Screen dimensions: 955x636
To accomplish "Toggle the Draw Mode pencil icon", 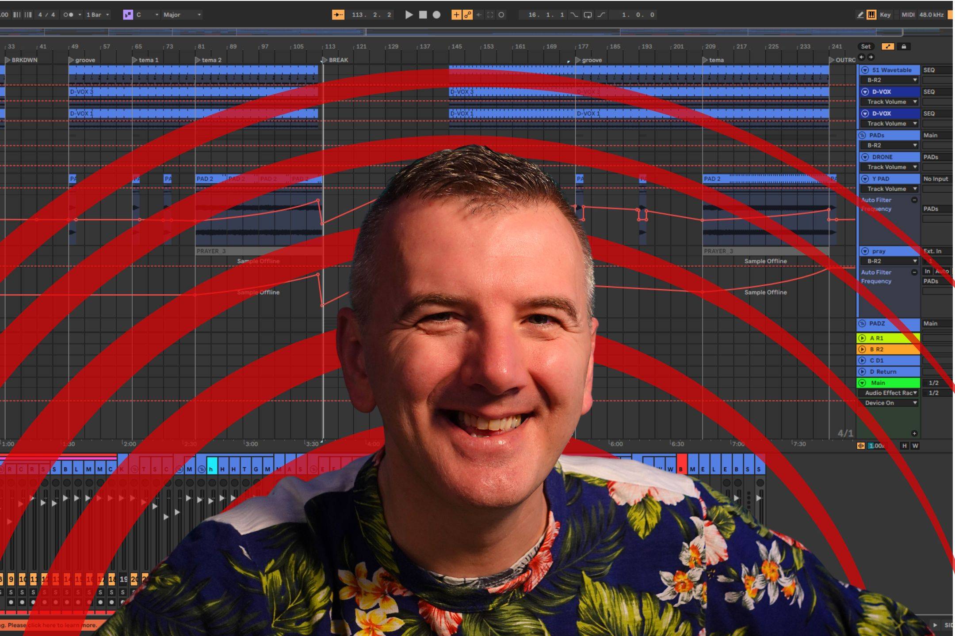I will tap(860, 15).
